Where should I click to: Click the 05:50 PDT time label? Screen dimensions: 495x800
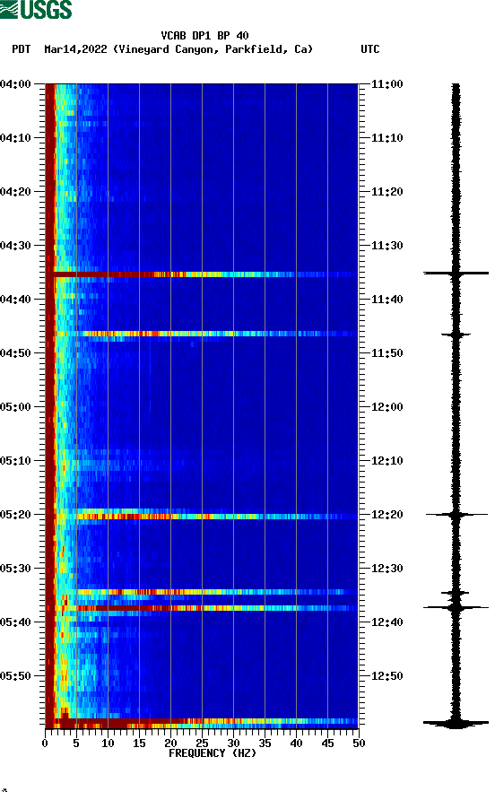(15, 676)
